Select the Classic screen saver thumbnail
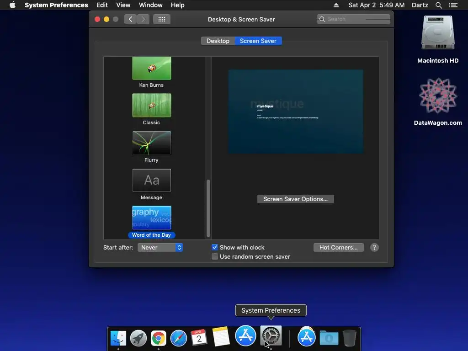This screenshot has height=351, width=468. click(x=152, y=106)
